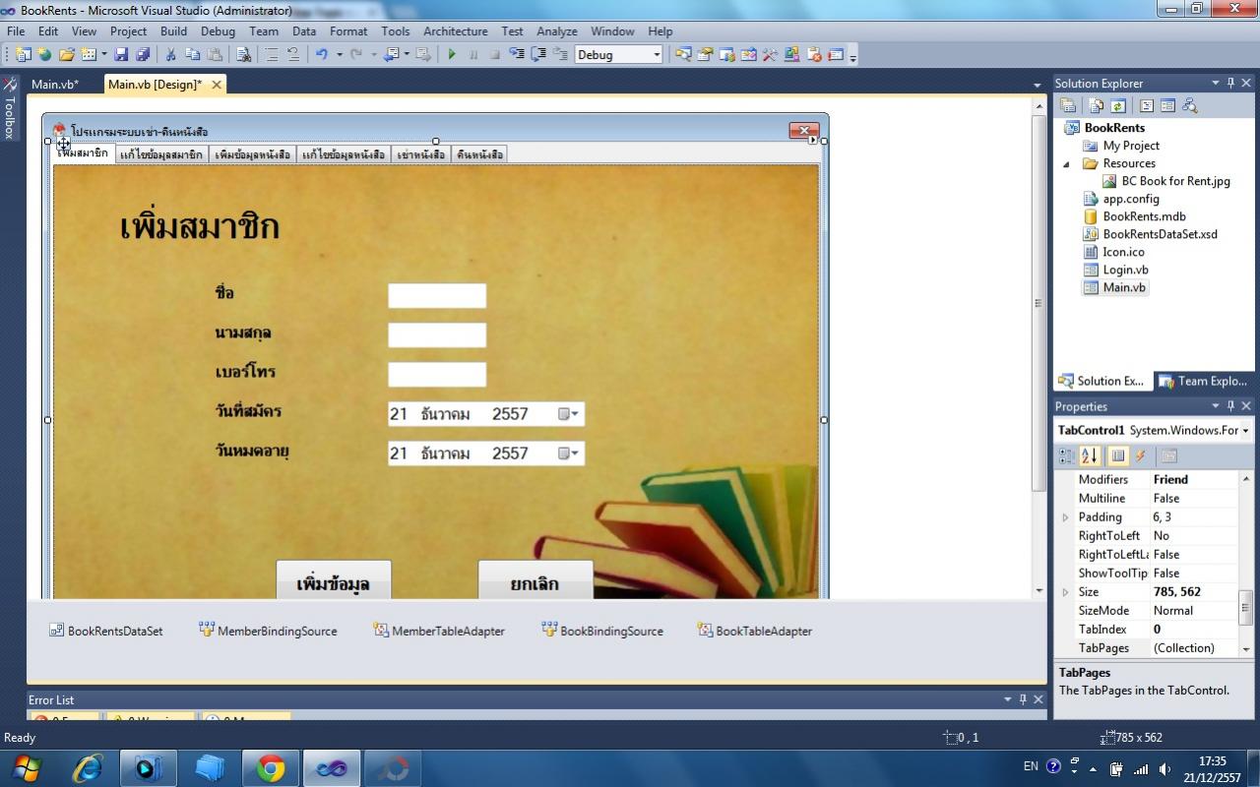The width and height of the screenshot is (1260, 787).
Task: Select the BookTableAdapter component
Action: pyautogui.click(x=755, y=631)
